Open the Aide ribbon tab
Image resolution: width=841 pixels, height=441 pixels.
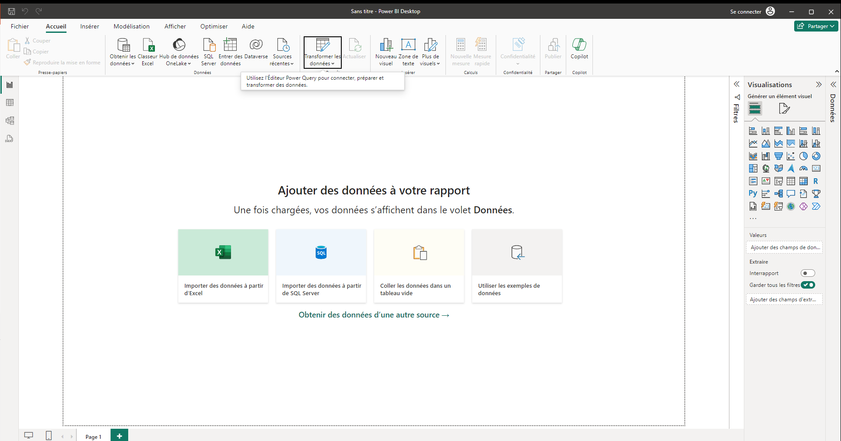tap(248, 26)
